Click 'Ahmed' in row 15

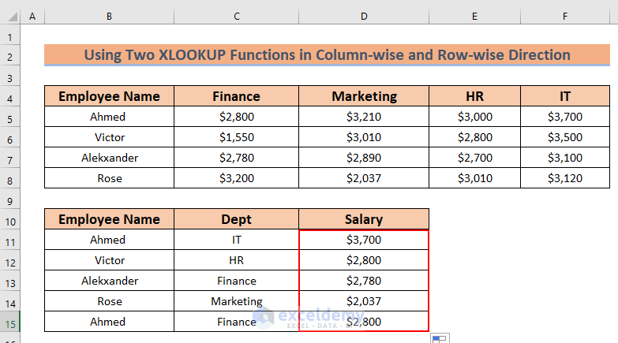pos(109,322)
